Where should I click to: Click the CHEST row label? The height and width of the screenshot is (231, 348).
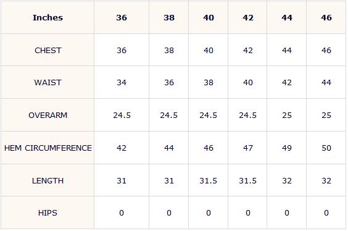point(48,50)
